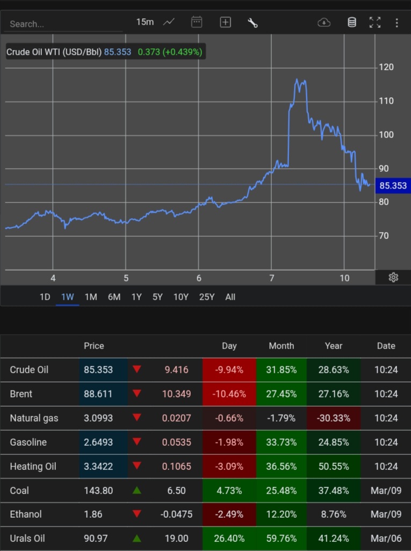Image resolution: width=411 pixels, height=551 pixels.
Task: Select the All time range
Action: (230, 298)
